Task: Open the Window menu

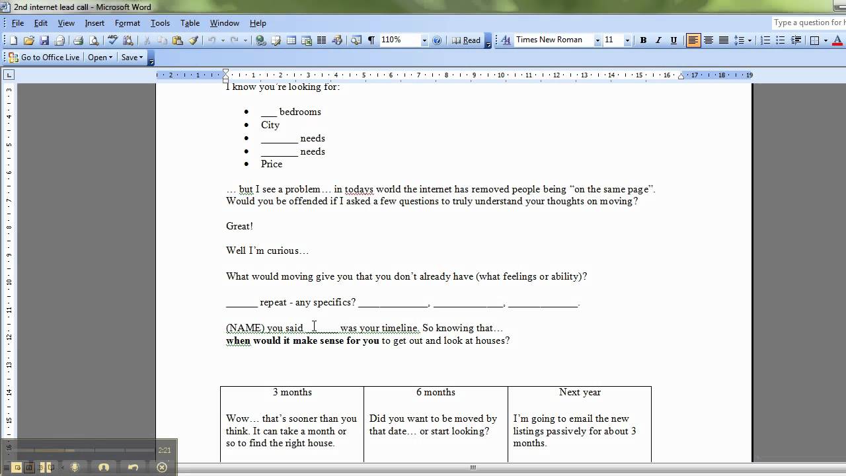Action: coord(225,23)
